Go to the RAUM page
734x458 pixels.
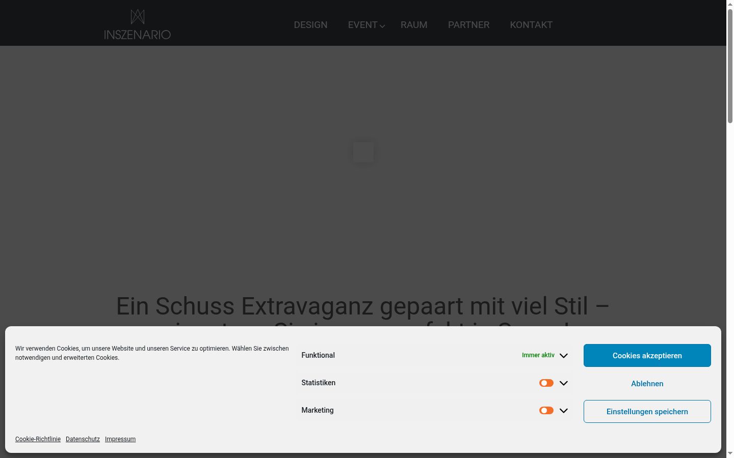(x=414, y=25)
